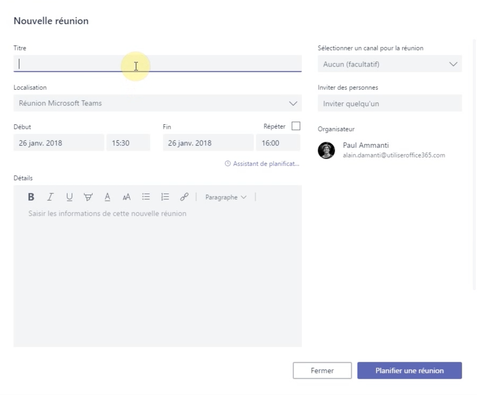Image resolution: width=477 pixels, height=395 pixels.
Task: Click the Inviter quelqu'un field
Action: click(390, 103)
